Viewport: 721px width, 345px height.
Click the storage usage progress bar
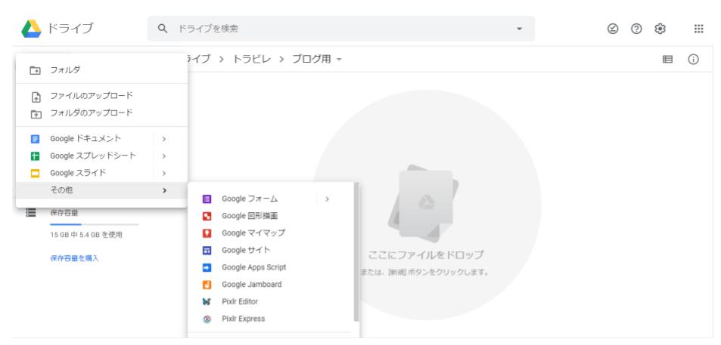(95, 225)
